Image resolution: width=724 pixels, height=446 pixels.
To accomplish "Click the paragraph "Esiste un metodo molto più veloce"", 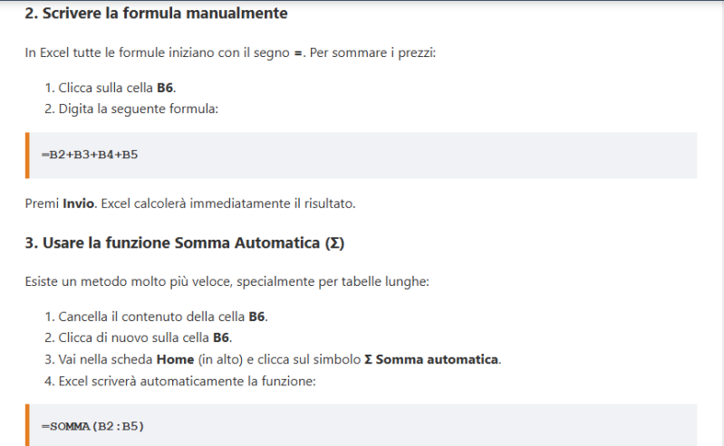I will pyautogui.click(x=227, y=281).
